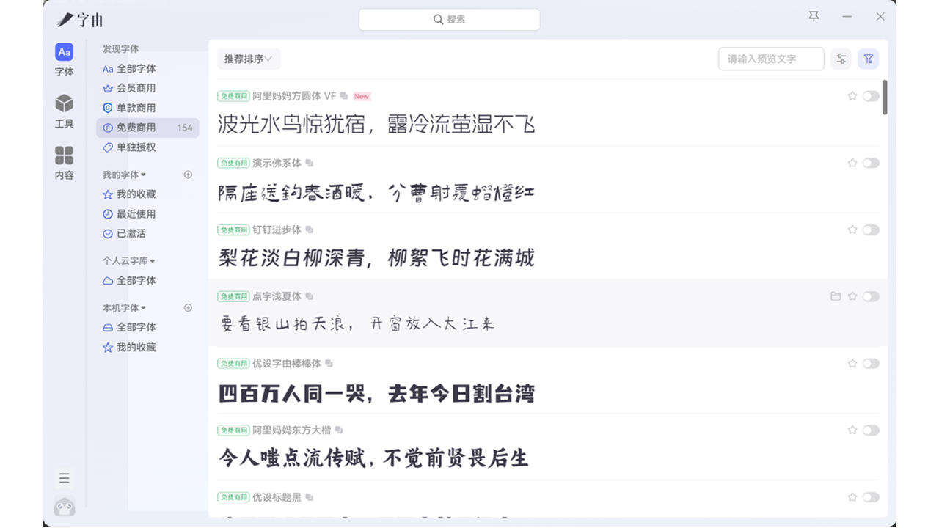This screenshot has width=939, height=528.
Task: Click the hamburger menu icon at bottom left
Action: pyautogui.click(x=65, y=478)
